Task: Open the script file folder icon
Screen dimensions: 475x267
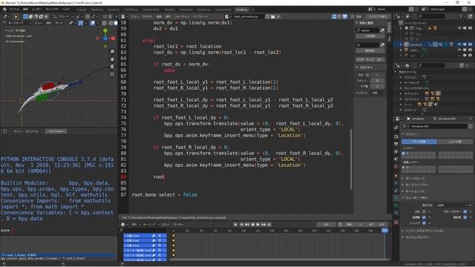Action: point(272,16)
